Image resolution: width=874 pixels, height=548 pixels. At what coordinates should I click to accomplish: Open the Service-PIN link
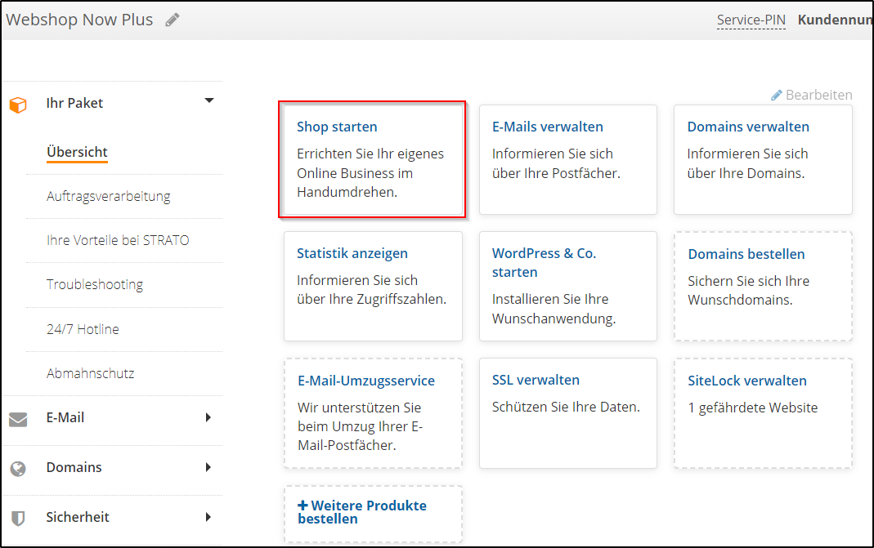[x=751, y=20]
